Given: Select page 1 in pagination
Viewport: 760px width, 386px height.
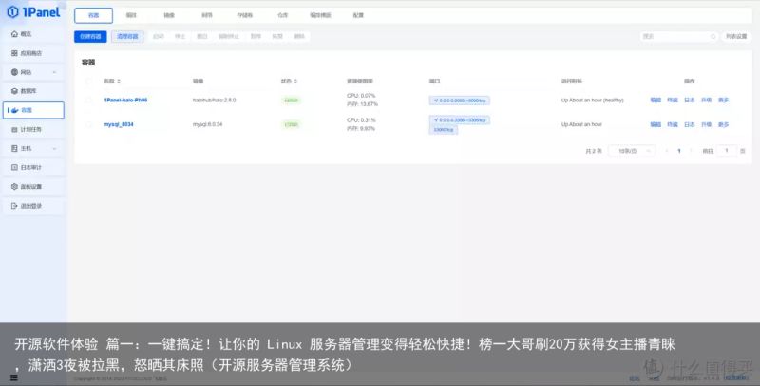Looking at the screenshot, I should 679,151.
